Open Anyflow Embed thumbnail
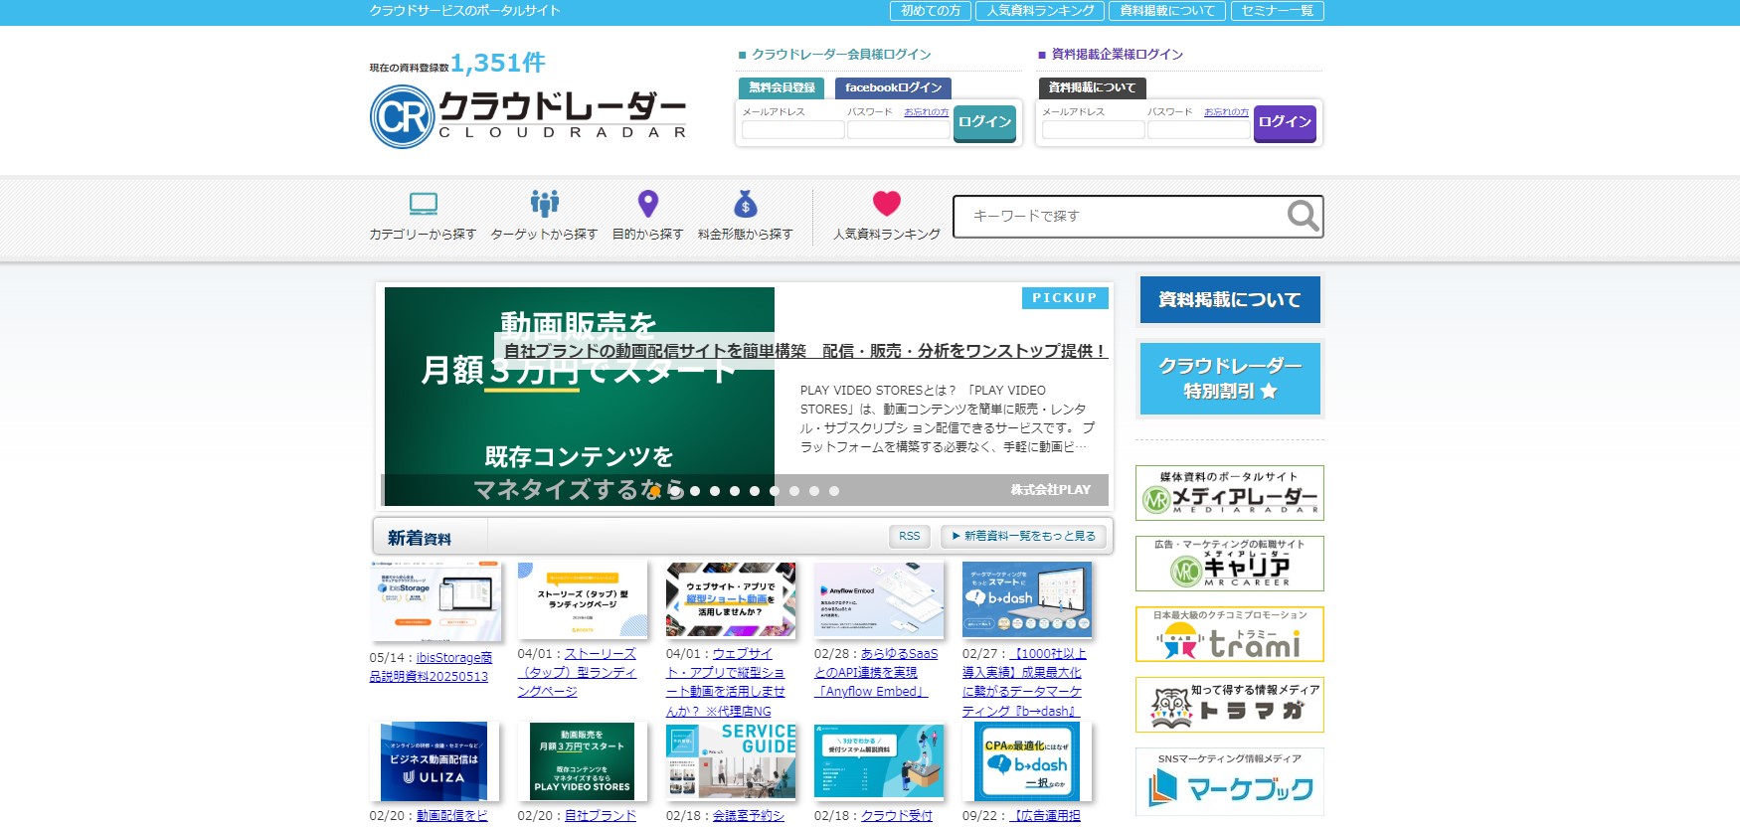This screenshot has width=1740, height=827. pyautogui.click(x=879, y=600)
